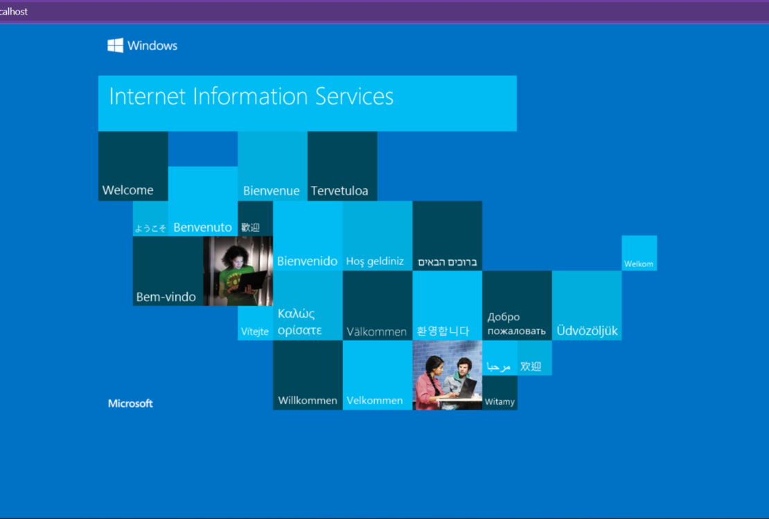769x519 pixels.
Task: Open the Tervetuloa tile
Action: coord(342,166)
